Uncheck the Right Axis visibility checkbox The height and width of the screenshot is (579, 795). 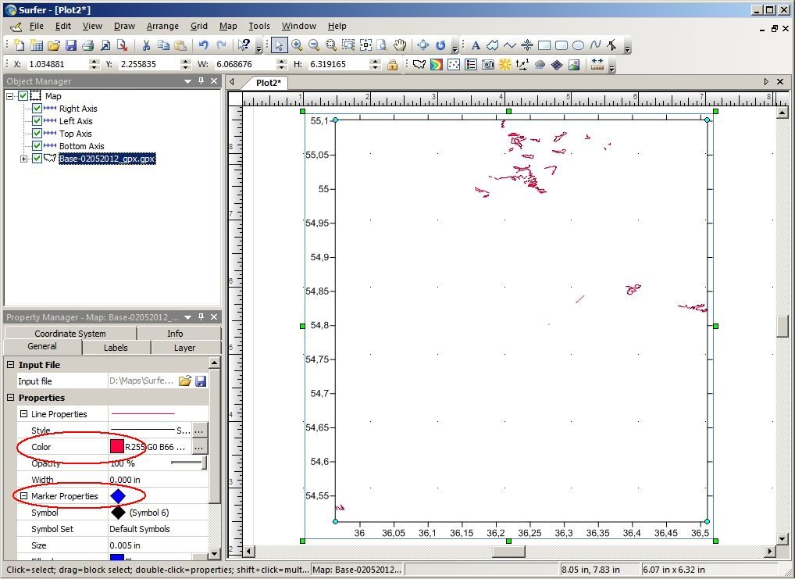[37, 108]
